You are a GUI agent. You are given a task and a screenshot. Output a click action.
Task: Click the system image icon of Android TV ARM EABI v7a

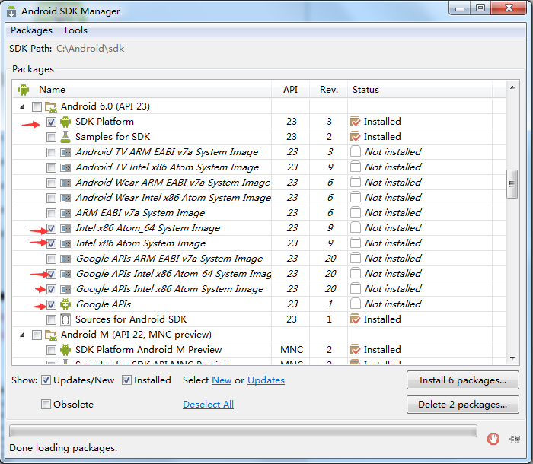tap(65, 152)
